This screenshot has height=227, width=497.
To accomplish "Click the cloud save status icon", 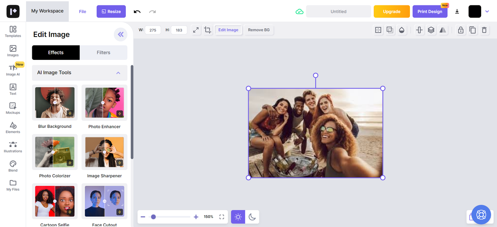I will [299, 12].
